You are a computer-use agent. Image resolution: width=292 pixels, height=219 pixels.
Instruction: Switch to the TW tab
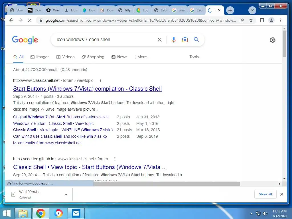pos(35,10)
